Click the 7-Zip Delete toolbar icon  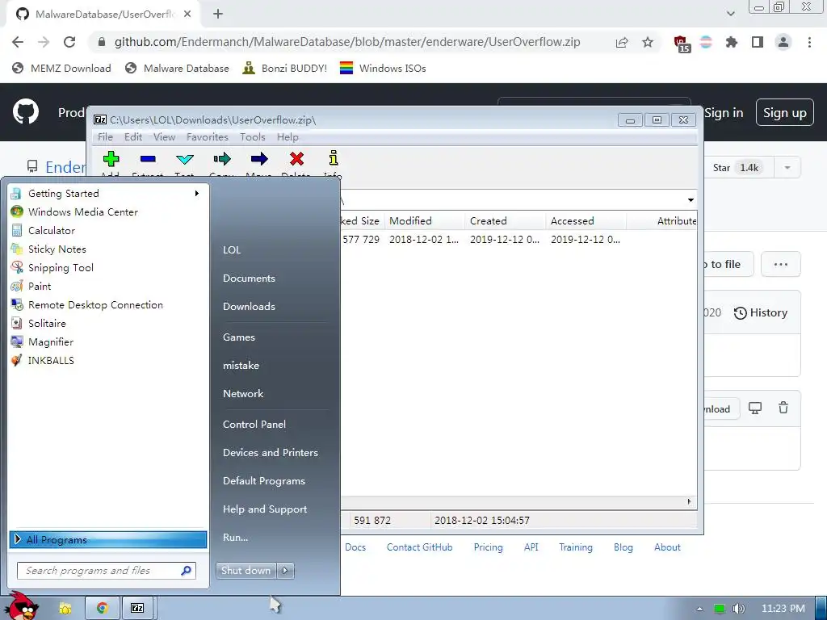click(296, 159)
